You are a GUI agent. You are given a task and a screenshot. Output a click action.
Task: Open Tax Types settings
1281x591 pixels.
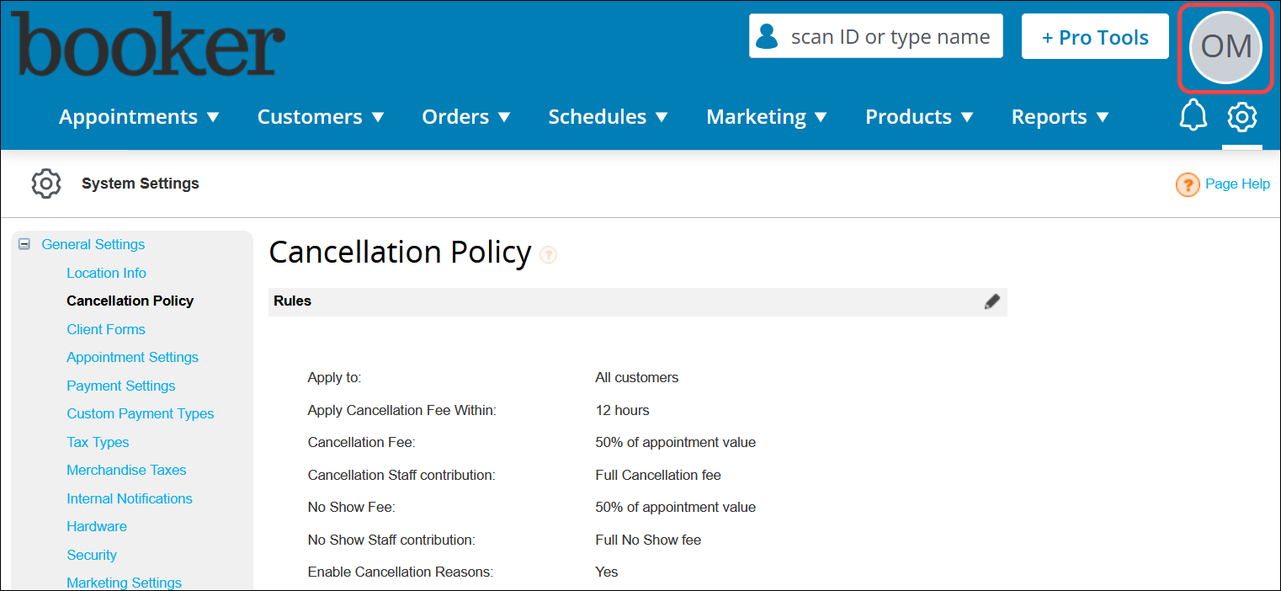point(98,442)
